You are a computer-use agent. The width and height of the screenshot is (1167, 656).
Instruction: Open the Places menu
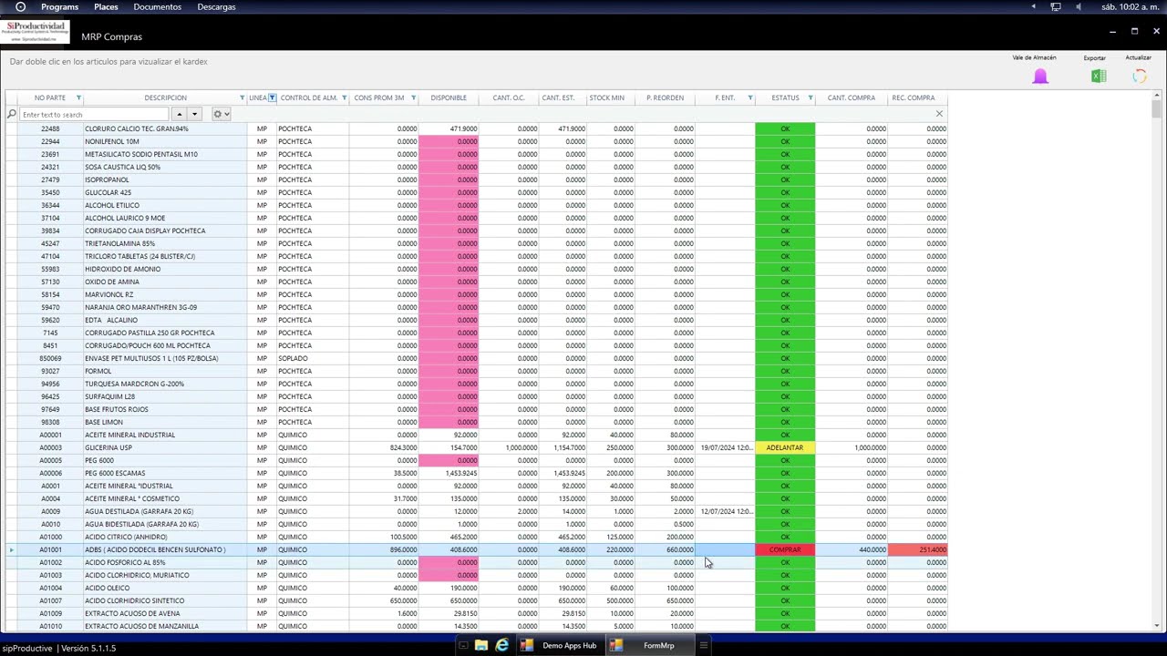click(106, 6)
